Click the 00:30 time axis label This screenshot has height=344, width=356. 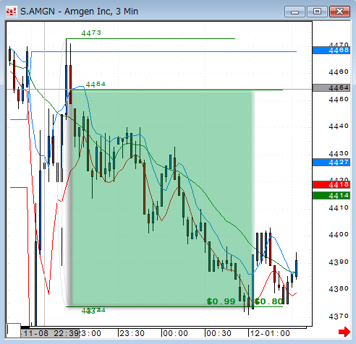219,333
